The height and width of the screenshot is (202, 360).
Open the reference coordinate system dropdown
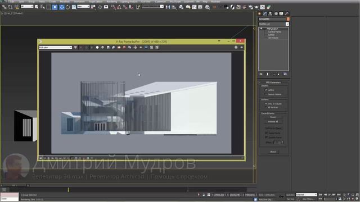point(83,6)
